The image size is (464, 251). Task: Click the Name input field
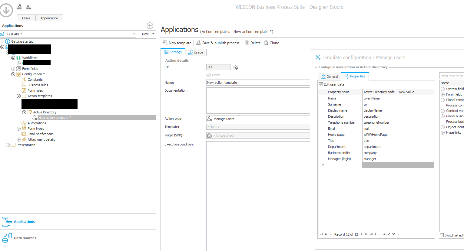coord(258,83)
